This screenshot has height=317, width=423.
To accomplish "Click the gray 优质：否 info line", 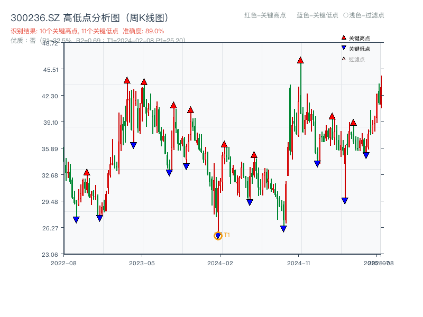I will click(98, 41).
